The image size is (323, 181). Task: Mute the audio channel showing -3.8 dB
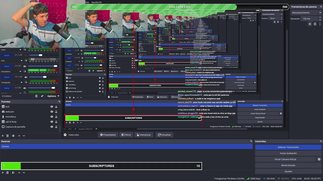25,88
